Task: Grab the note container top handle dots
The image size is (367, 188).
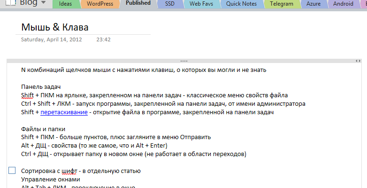Action: pos(183,62)
